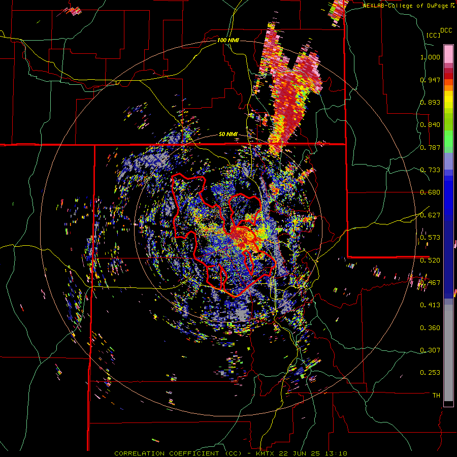This screenshot has width=457, height=457.
Task: Click the 0.520 scale value
Action: coord(430,260)
